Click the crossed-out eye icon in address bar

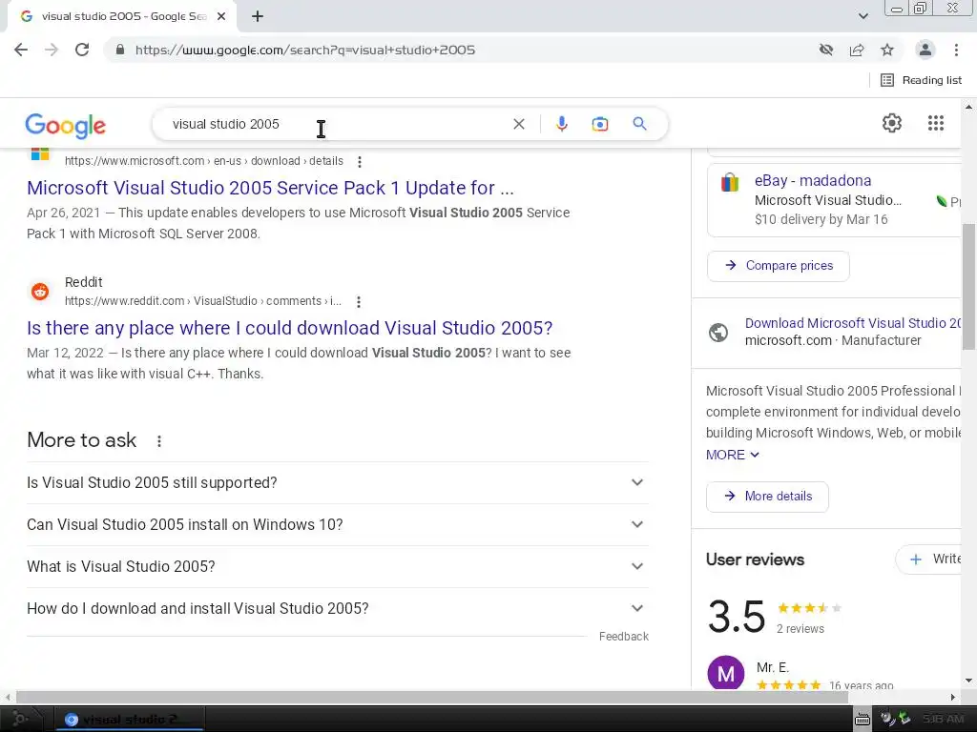coord(826,50)
